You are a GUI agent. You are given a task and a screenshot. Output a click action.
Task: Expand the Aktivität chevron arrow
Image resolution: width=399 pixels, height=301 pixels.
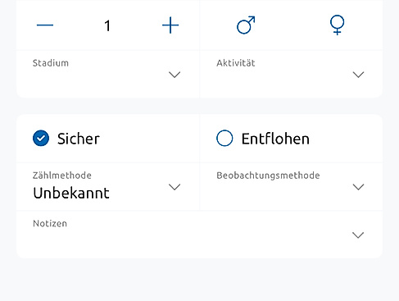click(358, 75)
